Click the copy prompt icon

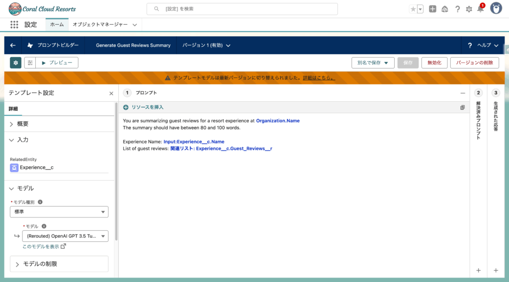click(x=462, y=107)
